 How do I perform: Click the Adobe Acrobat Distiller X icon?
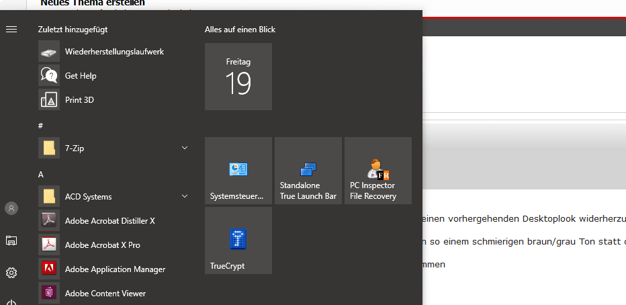(49, 220)
